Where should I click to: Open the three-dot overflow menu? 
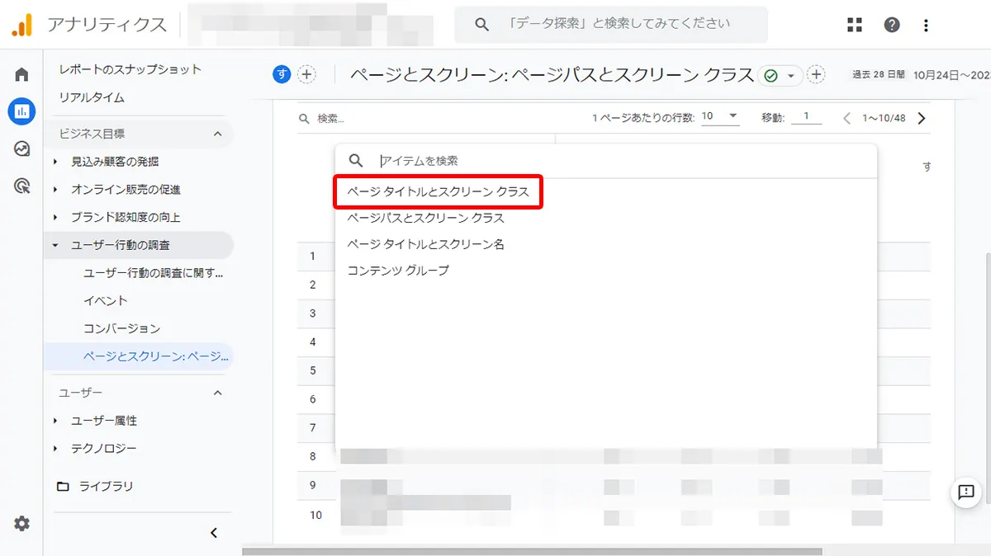925,24
